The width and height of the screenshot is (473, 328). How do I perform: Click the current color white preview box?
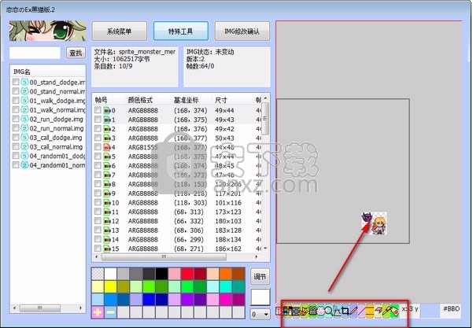click(x=260, y=297)
